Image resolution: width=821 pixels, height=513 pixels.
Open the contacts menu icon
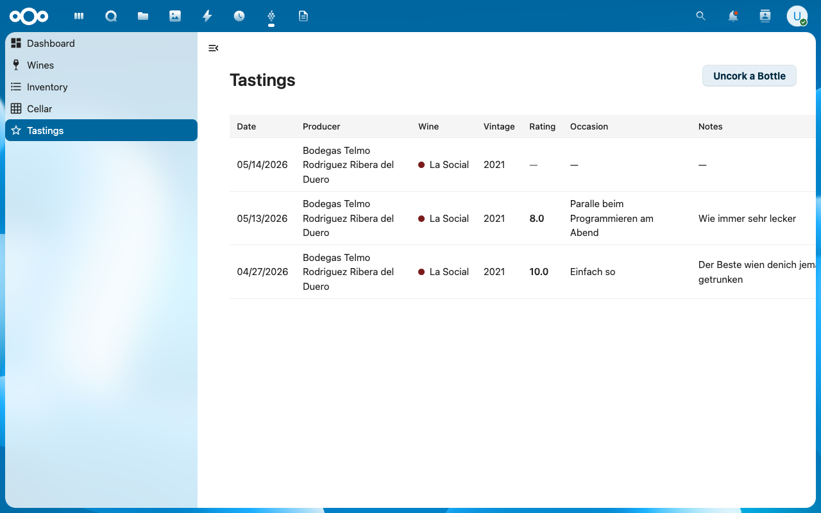[x=765, y=16]
